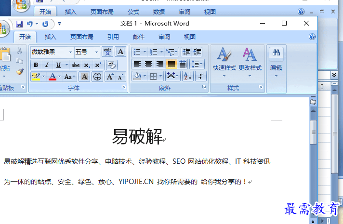Click the 易破解 heading in the document

[x=137, y=136]
